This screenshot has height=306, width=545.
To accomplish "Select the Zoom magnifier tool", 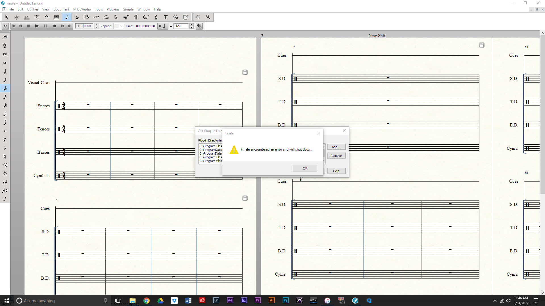I will [208, 17].
